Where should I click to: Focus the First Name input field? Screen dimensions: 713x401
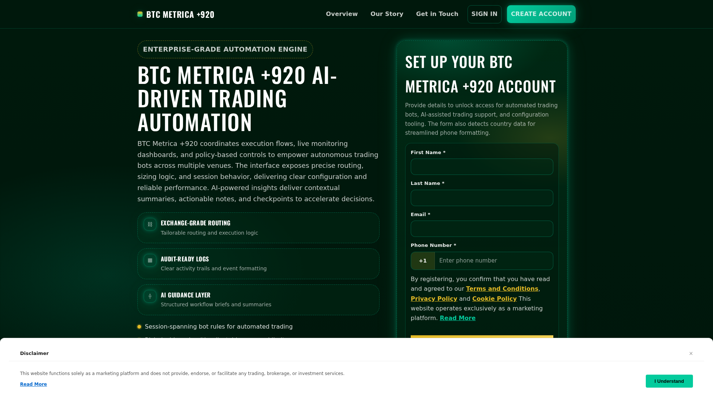[482, 167]
